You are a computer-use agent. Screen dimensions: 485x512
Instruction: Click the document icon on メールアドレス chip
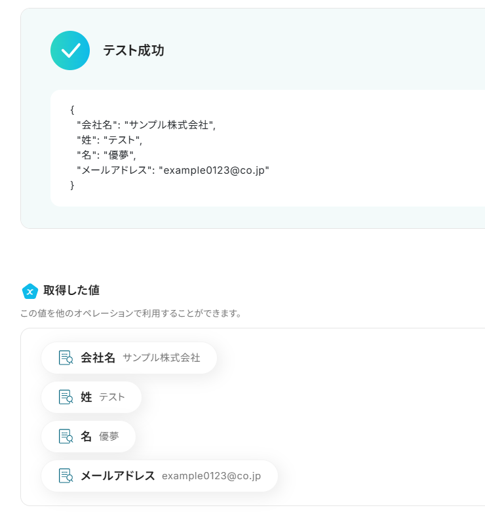(66, 476)
